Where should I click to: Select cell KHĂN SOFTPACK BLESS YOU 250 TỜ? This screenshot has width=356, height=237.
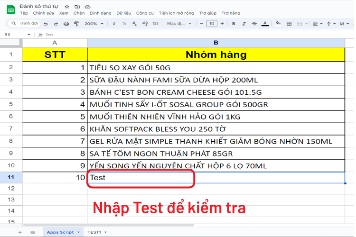216,129
